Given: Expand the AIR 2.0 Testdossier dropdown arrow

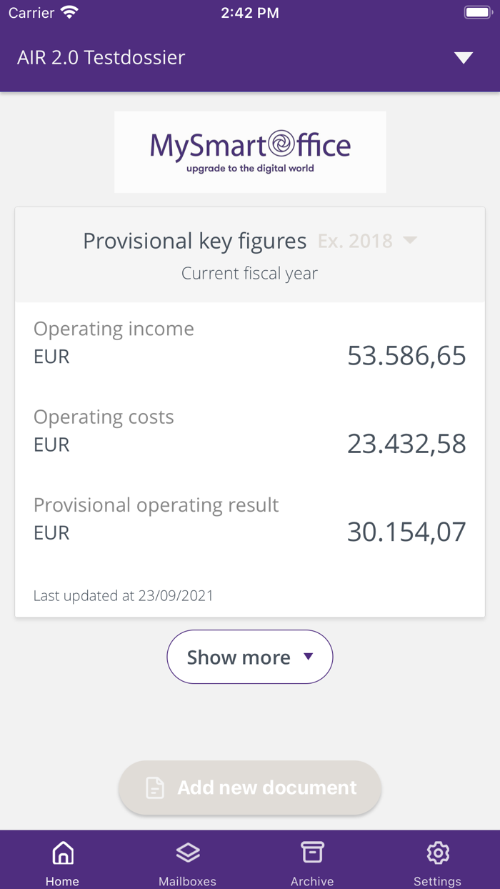Looking at the screenshot, I should 464,58.
